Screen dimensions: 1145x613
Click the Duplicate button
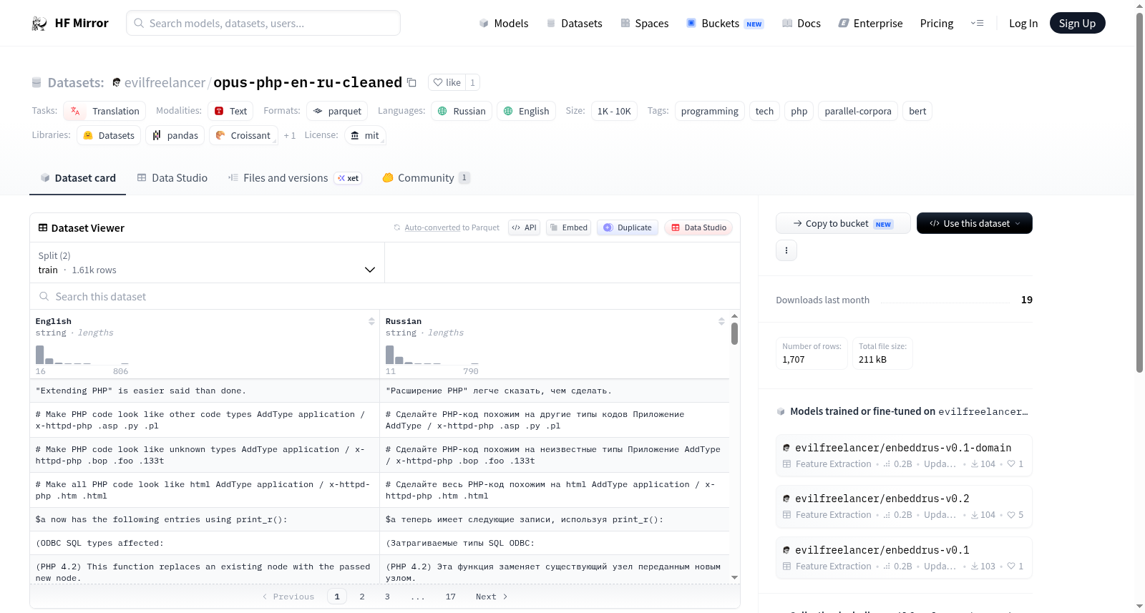[x=628, y=227]
